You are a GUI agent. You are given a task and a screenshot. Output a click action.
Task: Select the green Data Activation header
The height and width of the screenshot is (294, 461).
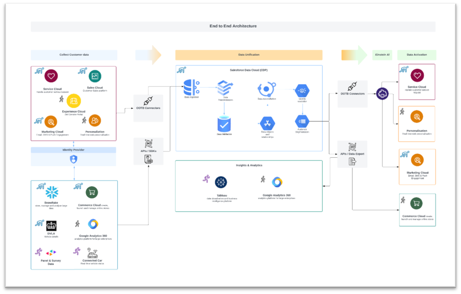click(x=416, y=55)
